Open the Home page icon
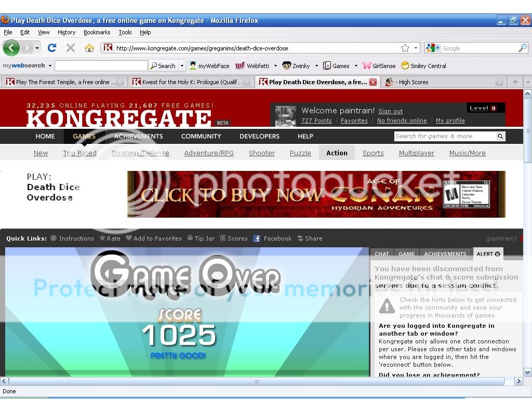This screenshot has height=399, width=532. tap(89, 48)
